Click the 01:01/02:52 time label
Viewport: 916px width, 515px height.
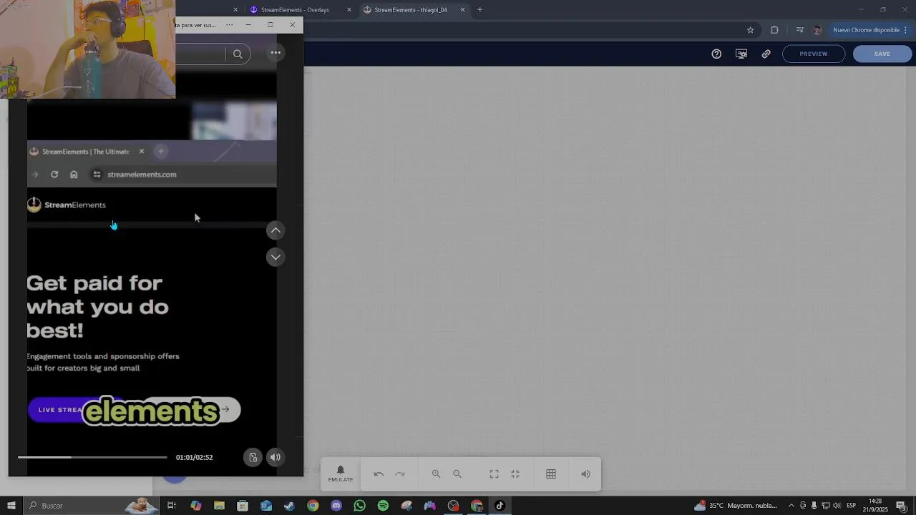[x=195, y=457]
